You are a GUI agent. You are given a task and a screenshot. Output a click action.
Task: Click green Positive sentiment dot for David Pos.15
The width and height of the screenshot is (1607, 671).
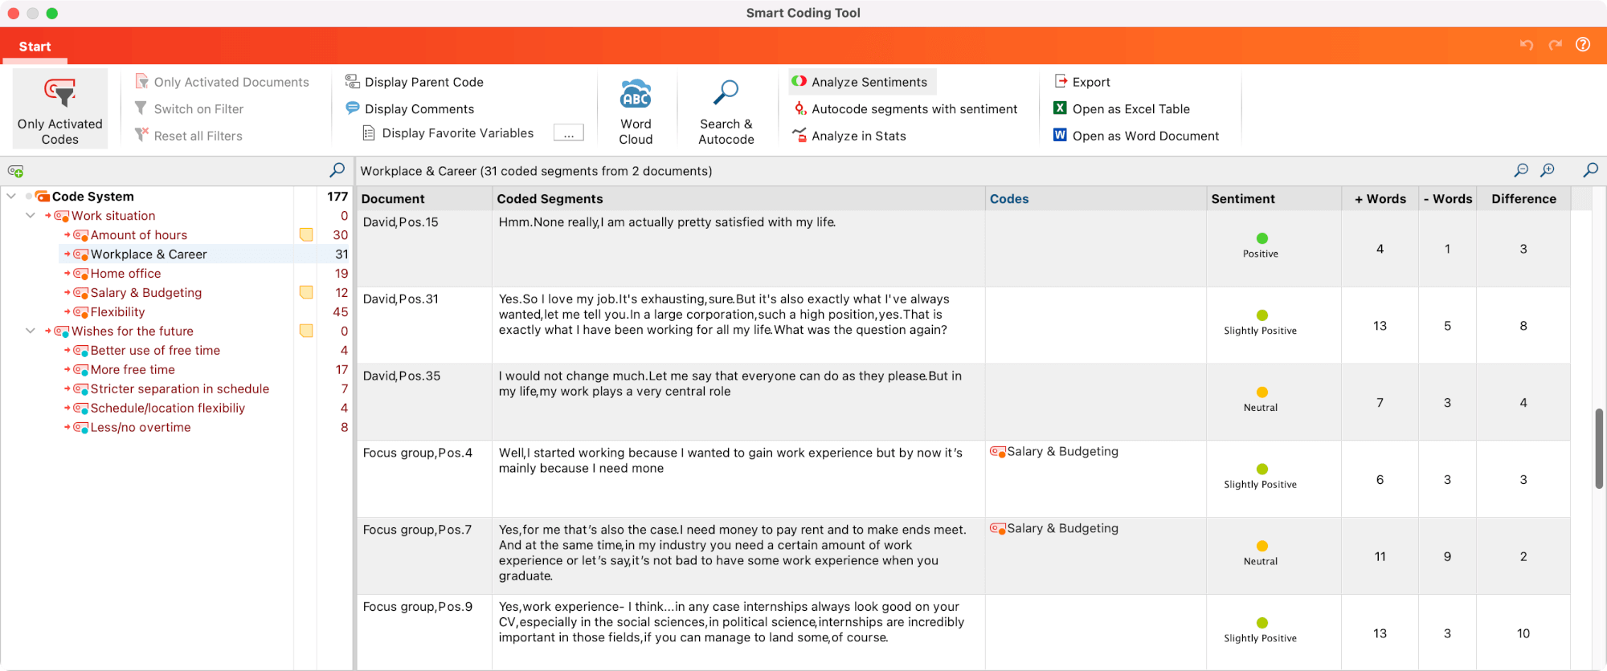(x=1261, y=238)
